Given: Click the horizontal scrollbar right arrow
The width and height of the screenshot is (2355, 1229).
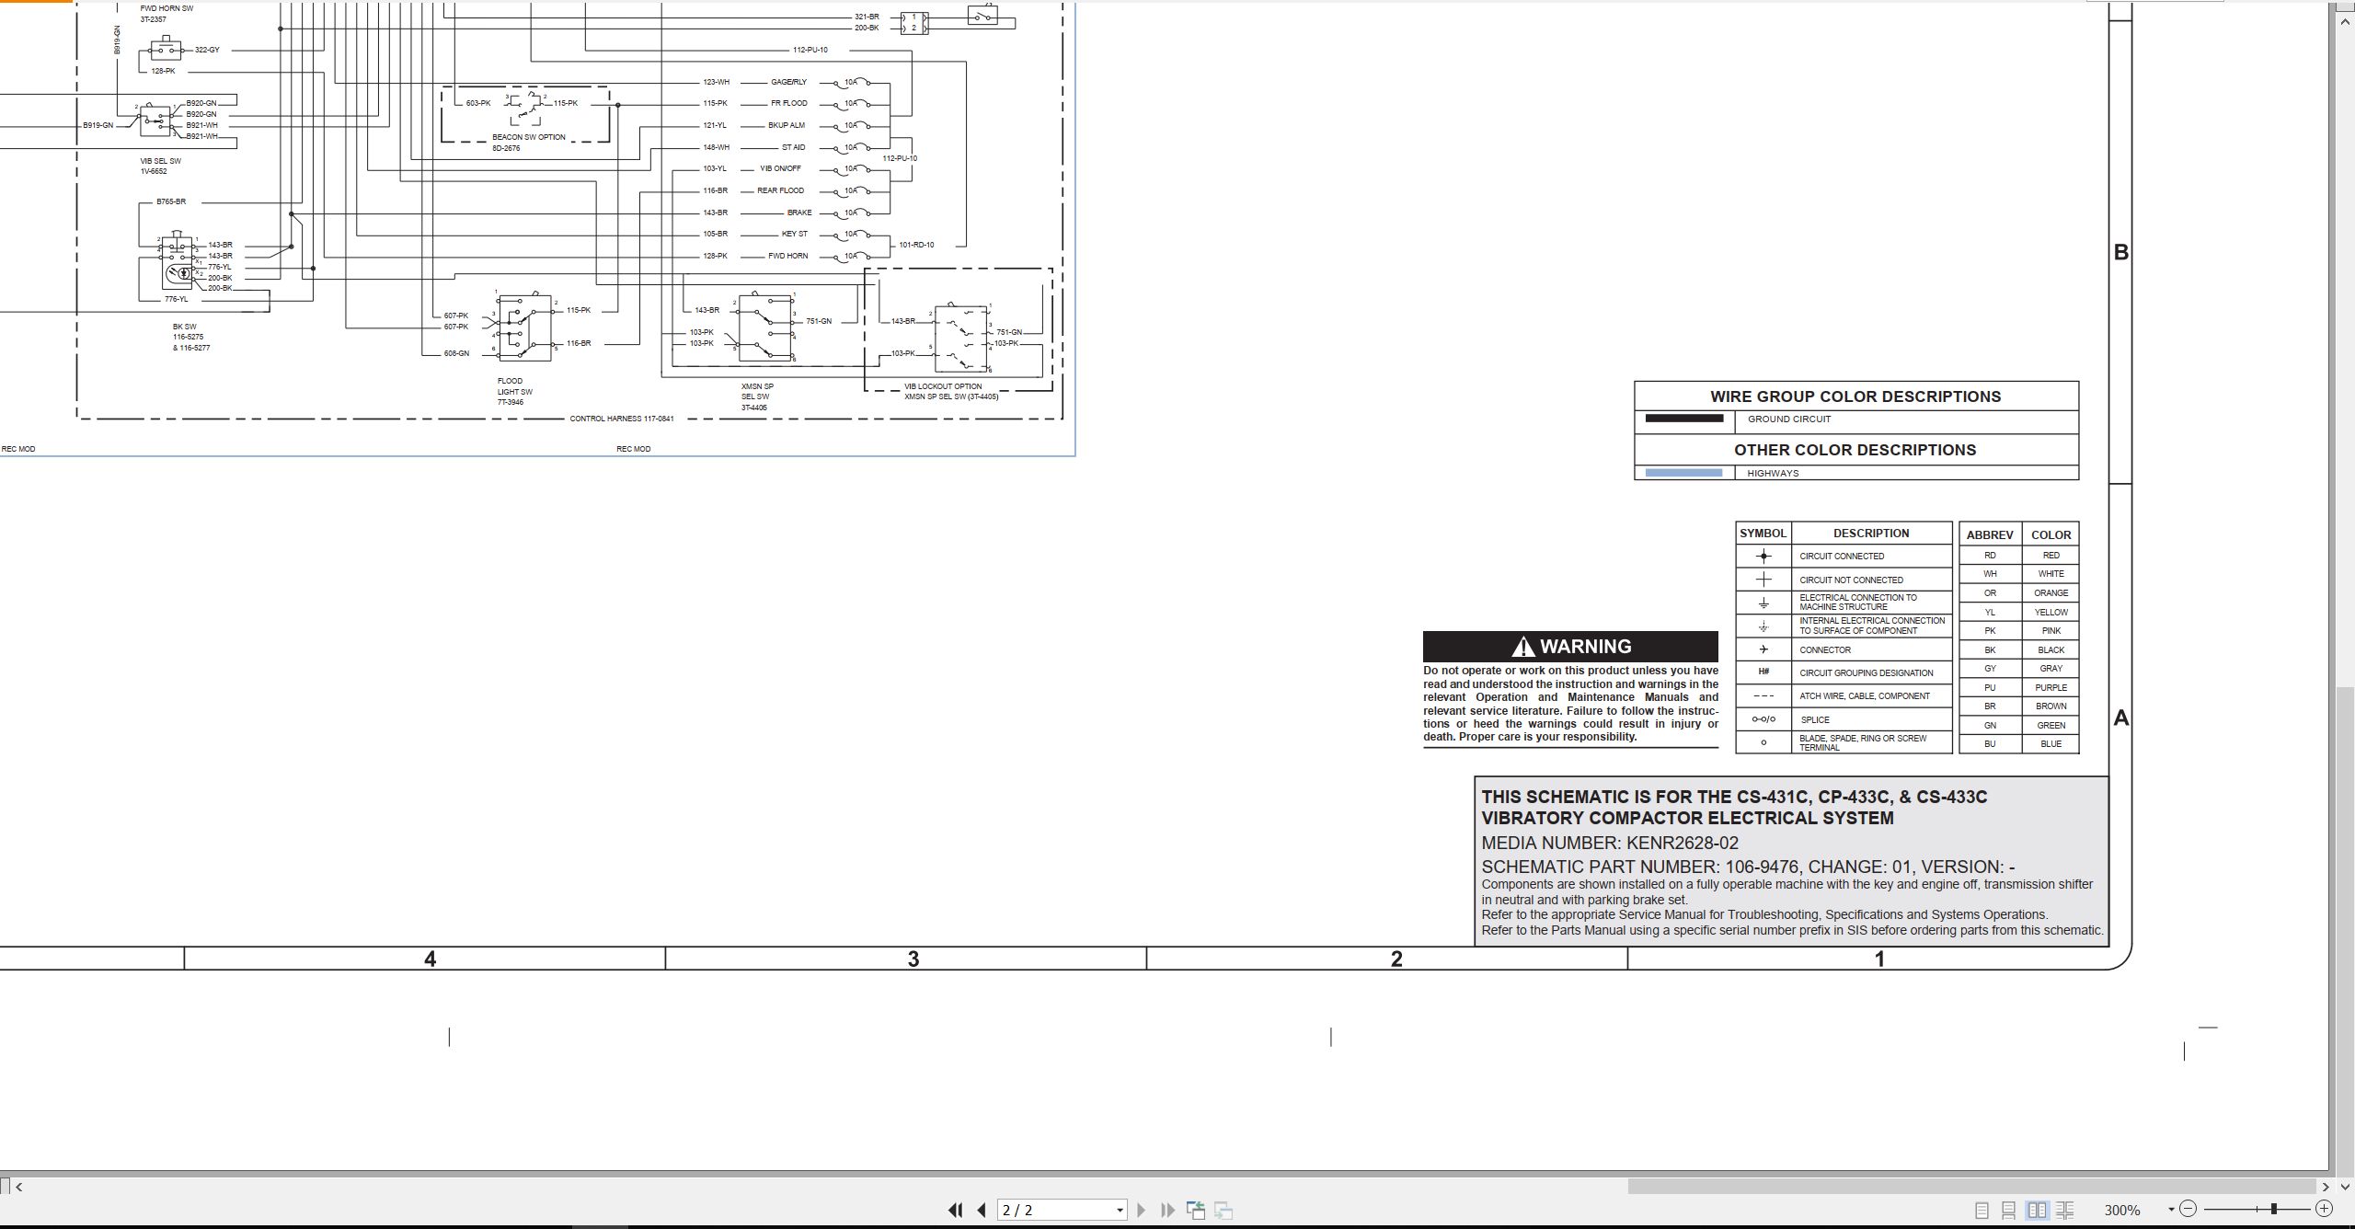Looking at the screenshot, I should point(2326,1187).
